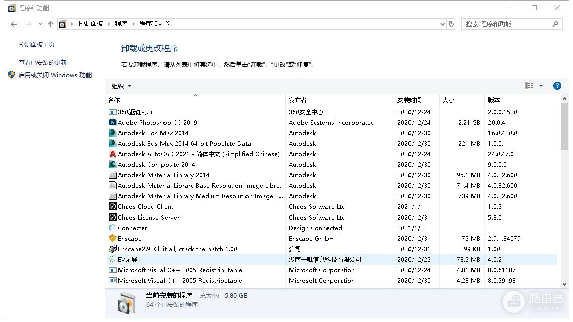Click the Enscape shield icon
The width and height of the screenshot is (573, 322).
click(113, 239)
